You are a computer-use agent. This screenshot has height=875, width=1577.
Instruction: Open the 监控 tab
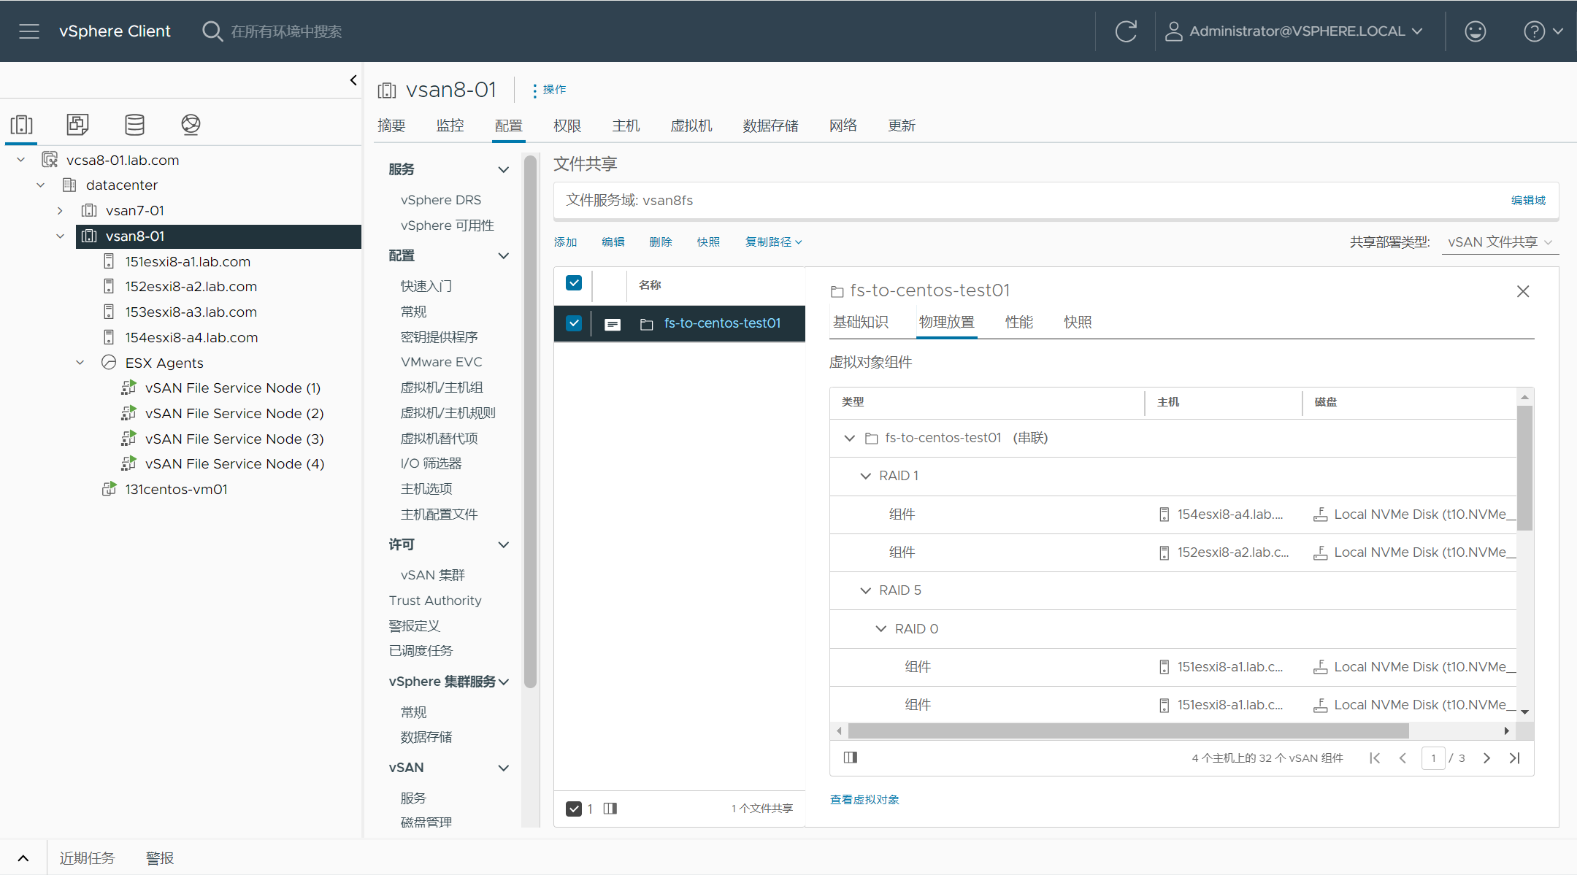pos(450,126)
